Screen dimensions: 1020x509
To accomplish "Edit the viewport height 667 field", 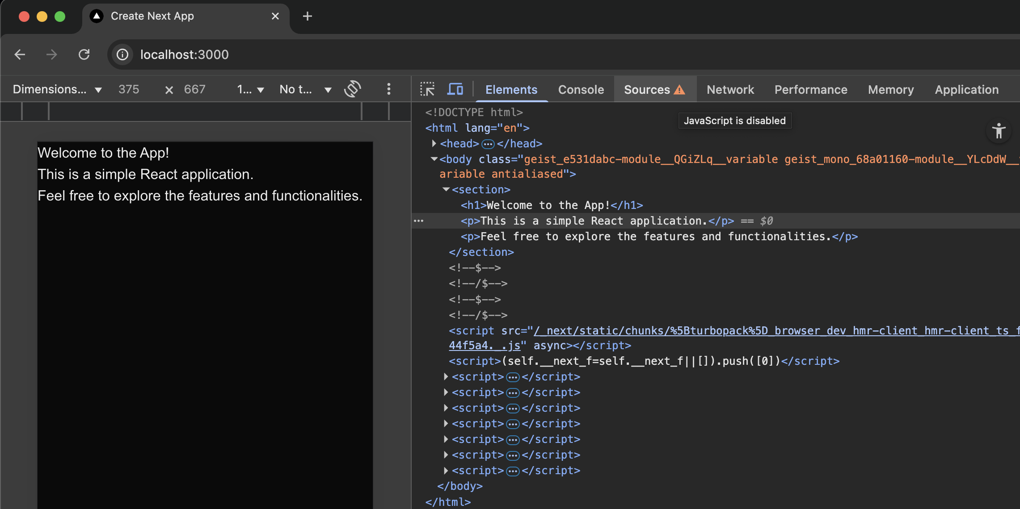I will 195,89.
